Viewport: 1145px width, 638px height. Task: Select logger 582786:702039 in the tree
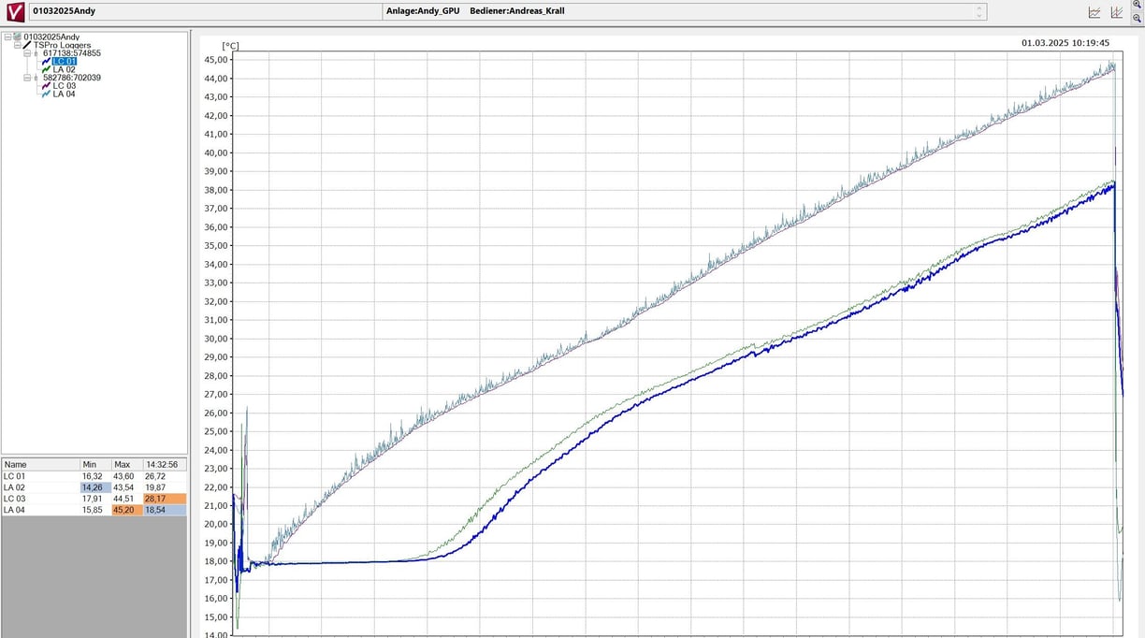pos(72,78)
